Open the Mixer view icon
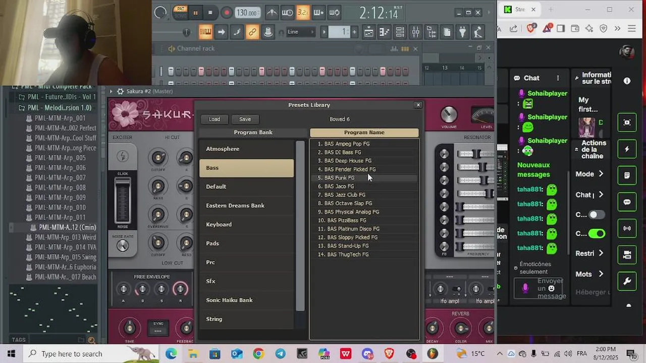The image size is (646, 363). click(416, 32)
